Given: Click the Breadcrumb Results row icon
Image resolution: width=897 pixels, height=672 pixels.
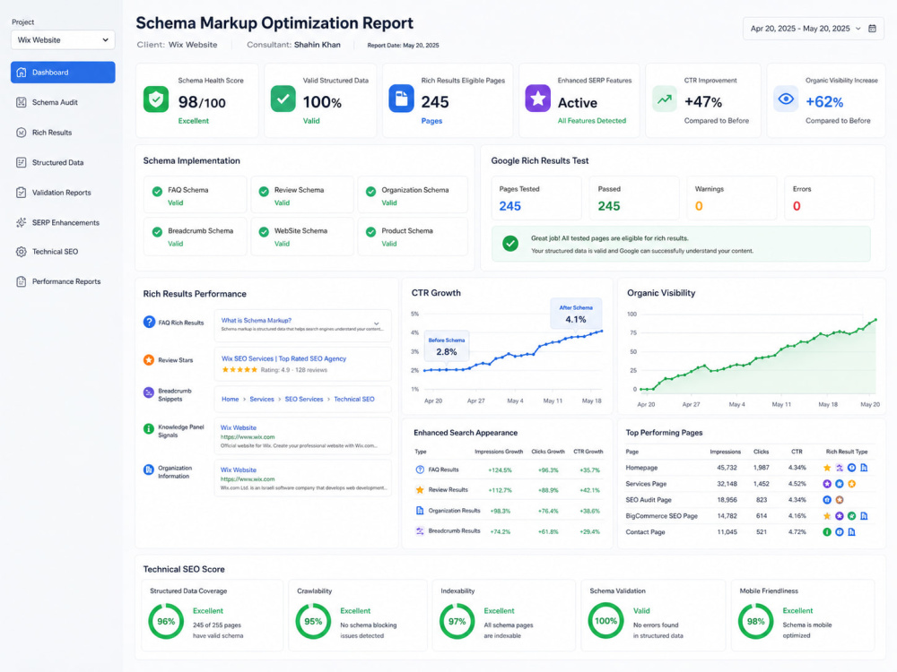Looking at the screenshot, I should pyautogui.click(x=420, y=530).
